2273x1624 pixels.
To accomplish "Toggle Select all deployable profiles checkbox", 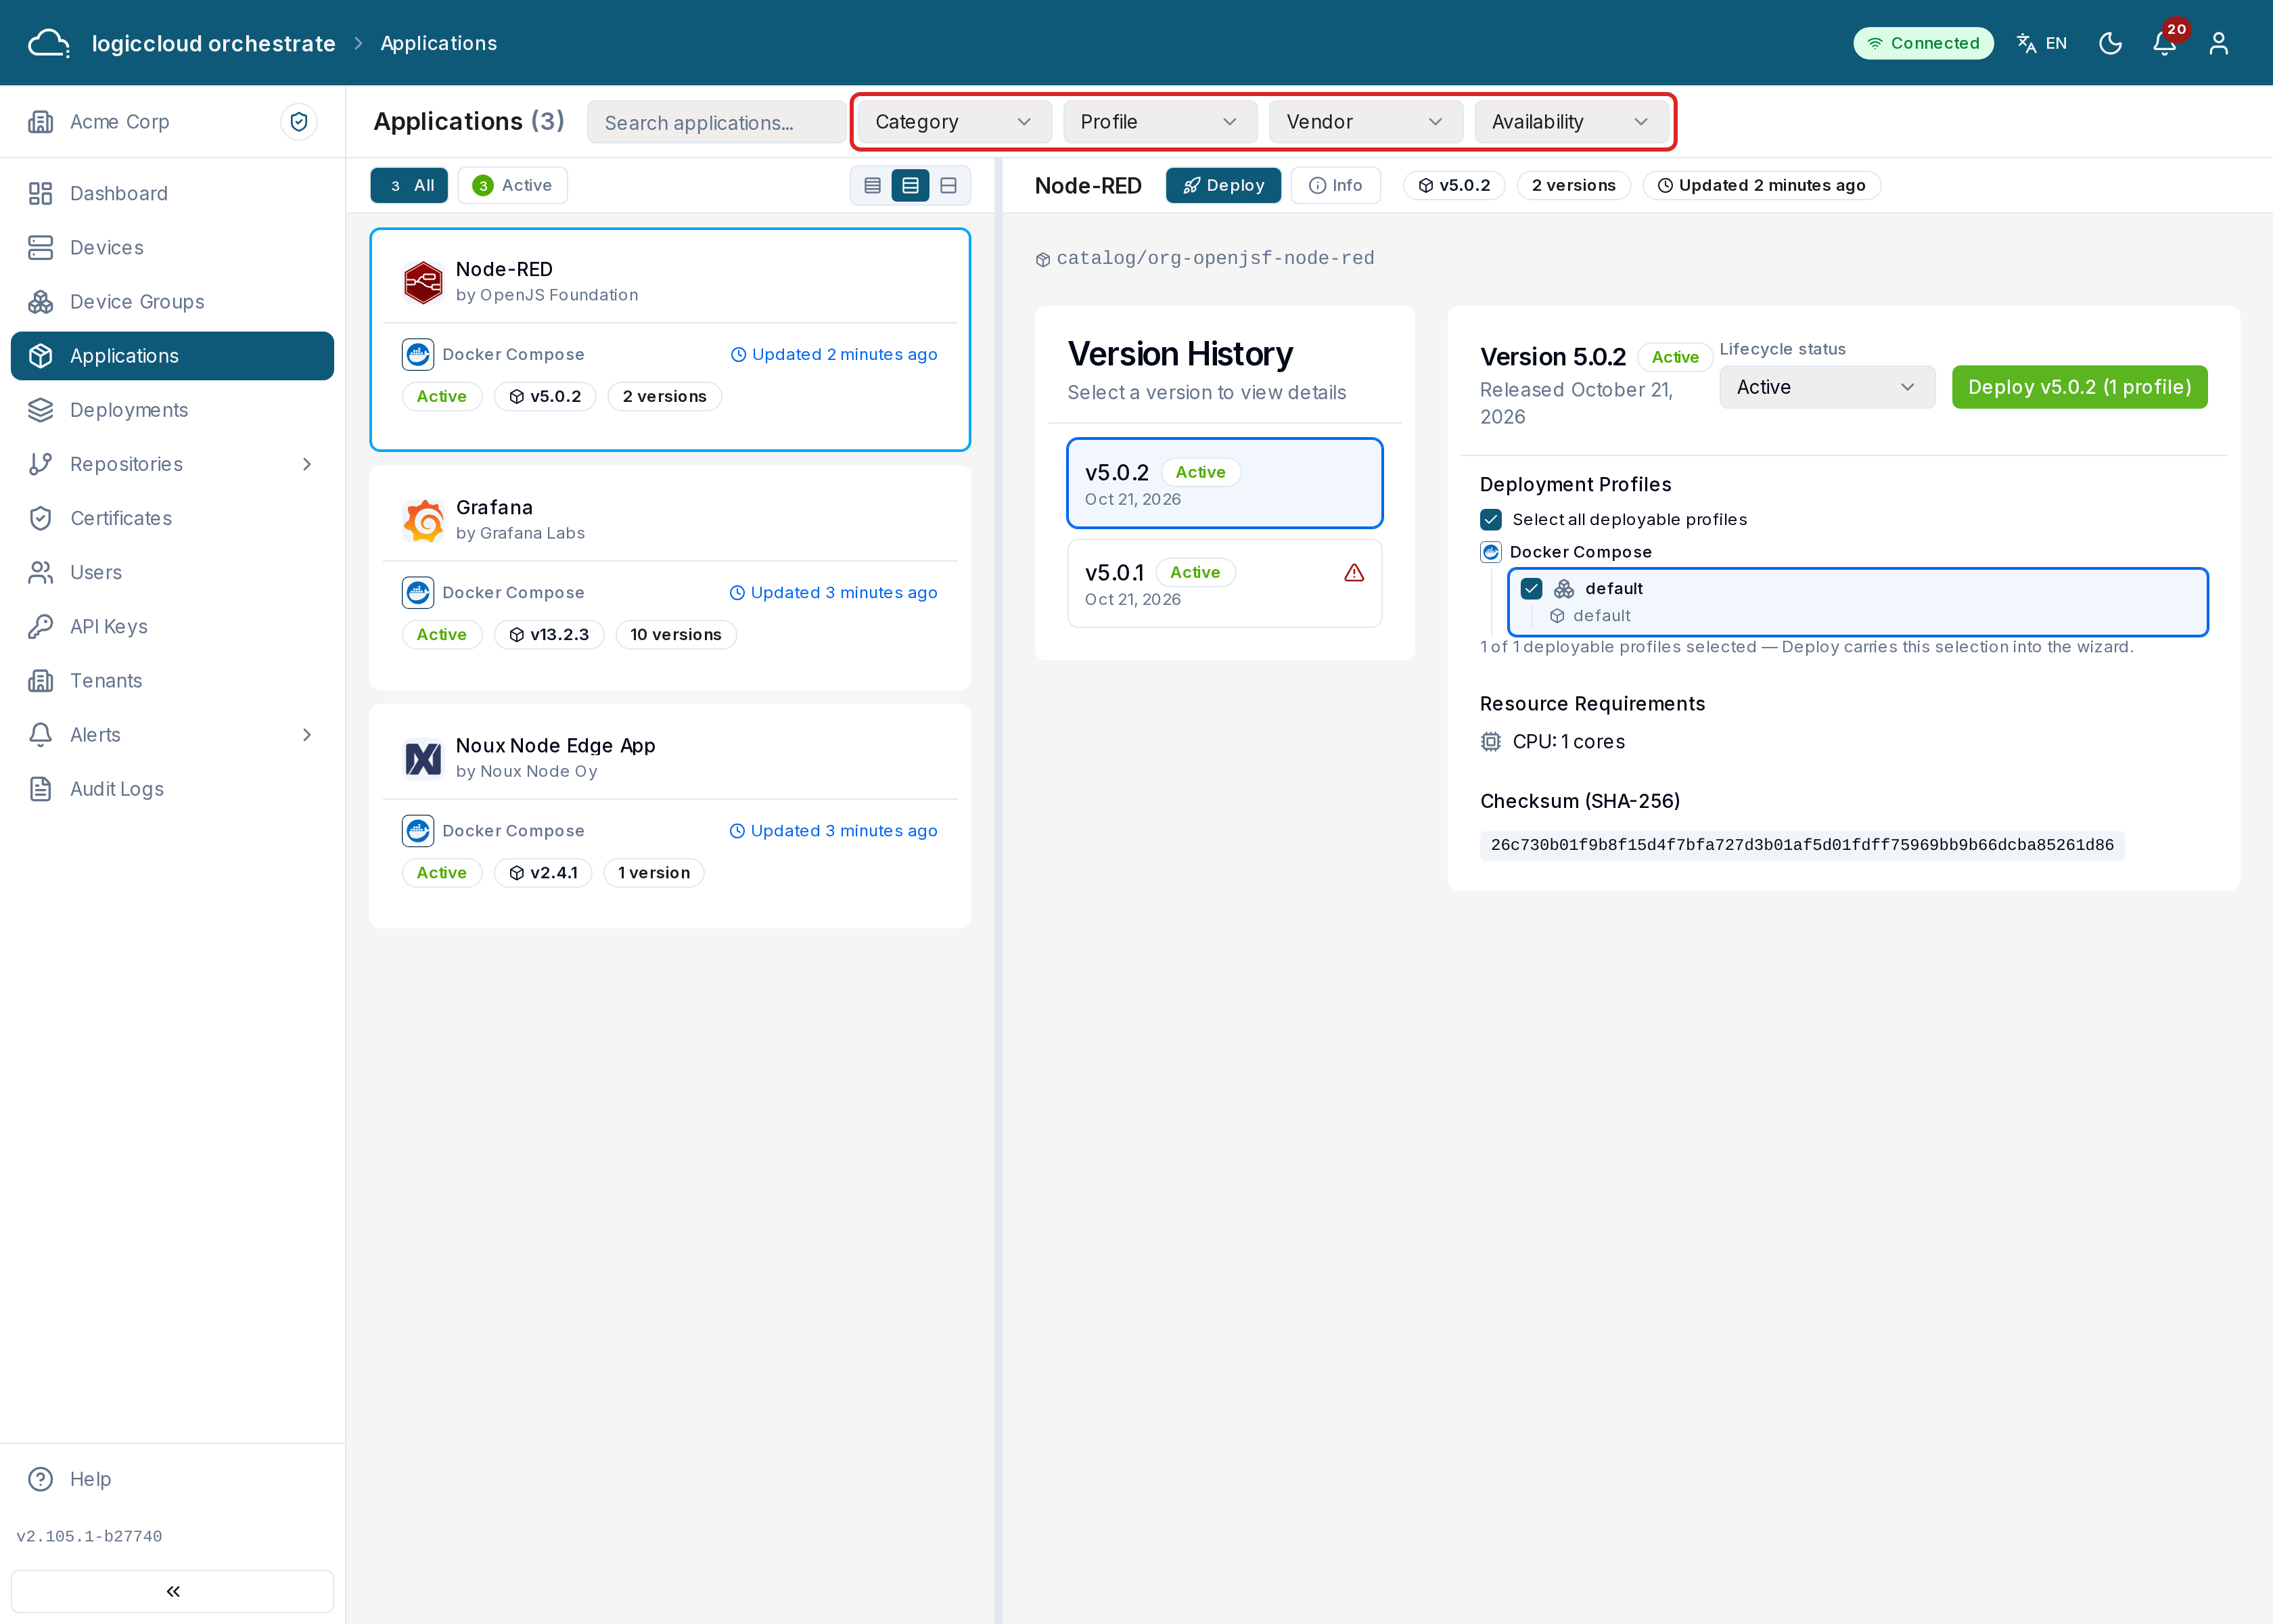I will (x=1492, y=520).
